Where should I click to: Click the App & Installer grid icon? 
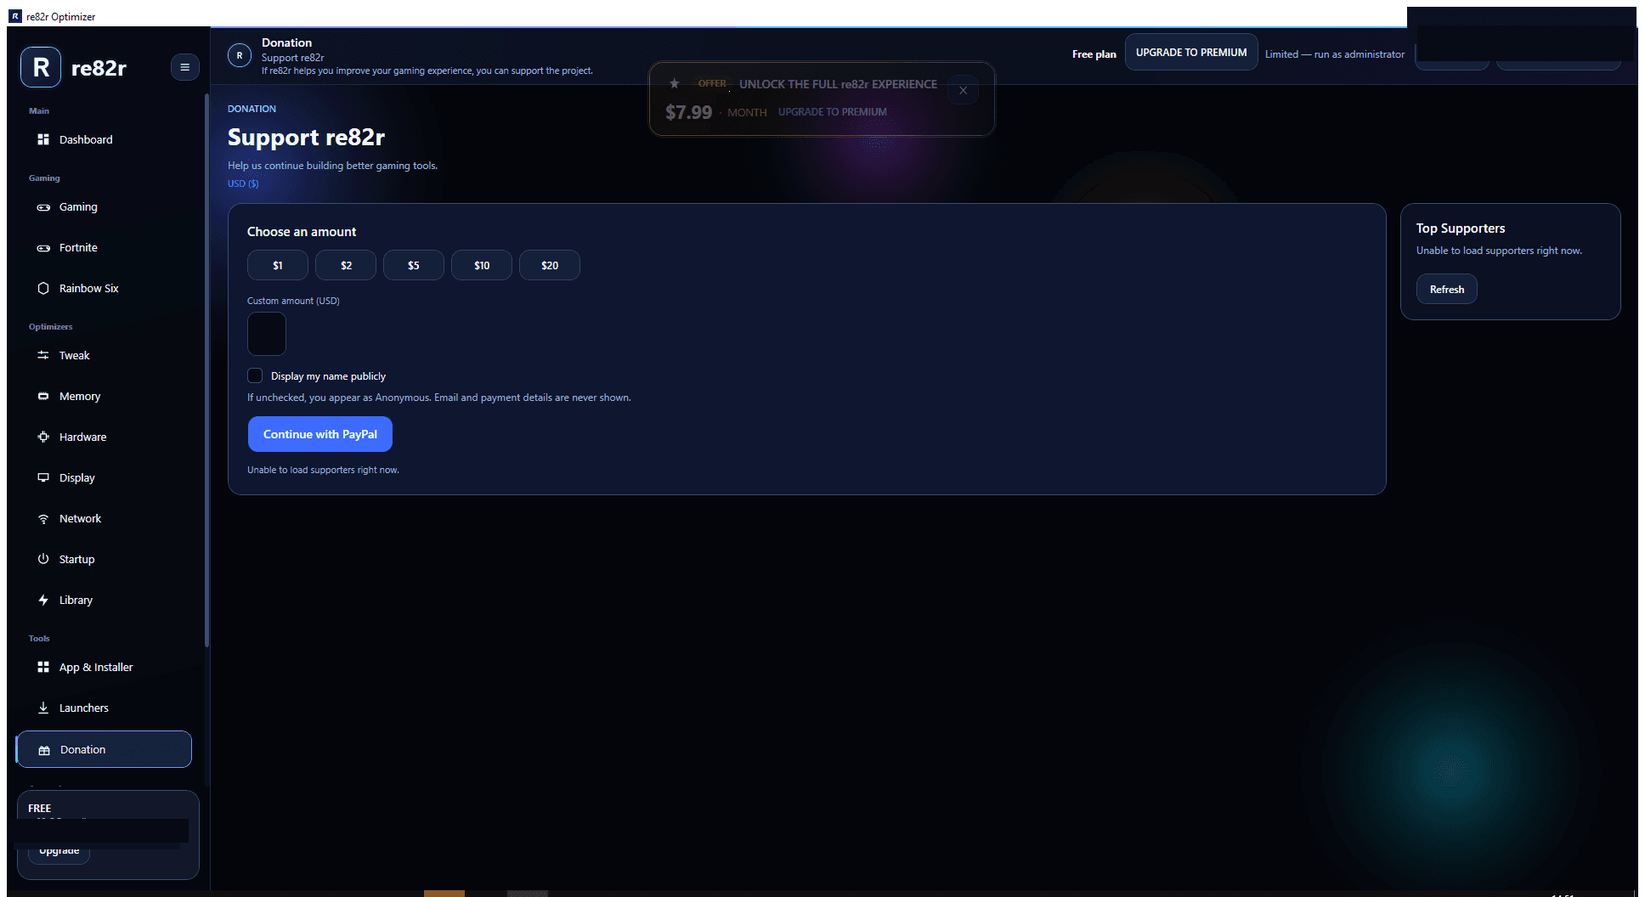[43, 667]
